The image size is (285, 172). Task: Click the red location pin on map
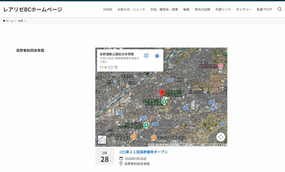coord(162,93)
